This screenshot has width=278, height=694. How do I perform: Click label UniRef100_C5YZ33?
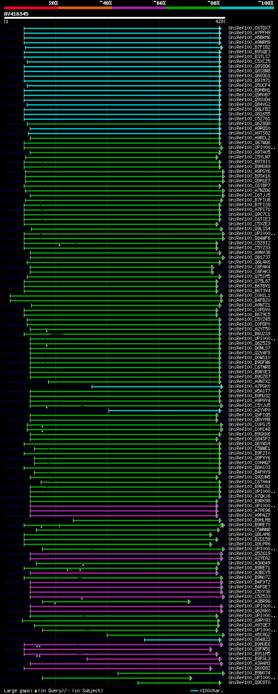pyautogui.click(x=249, y=248)
